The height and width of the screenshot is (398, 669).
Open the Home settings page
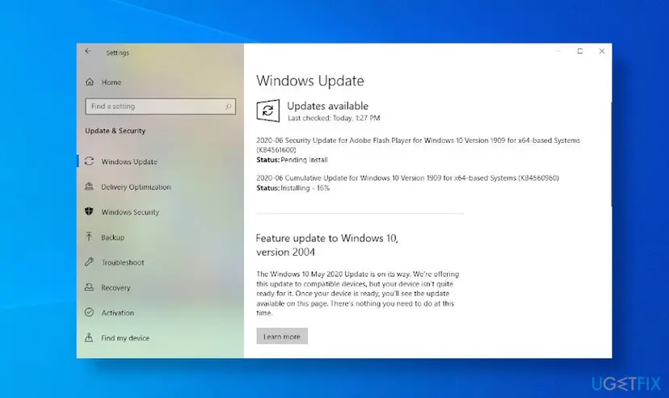[x=111, y=82]
